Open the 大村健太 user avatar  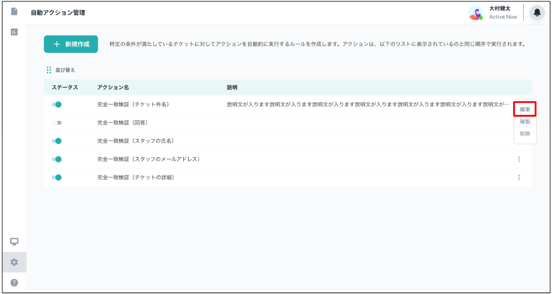pyautogui.click(x=476, y=13)
